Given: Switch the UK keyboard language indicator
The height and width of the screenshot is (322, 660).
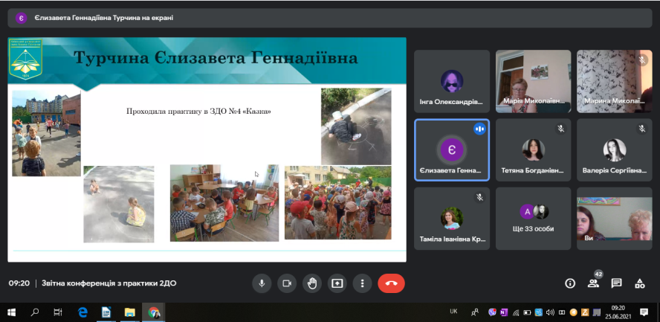Looking at the screenshot, I should click(x=454, y=312).
